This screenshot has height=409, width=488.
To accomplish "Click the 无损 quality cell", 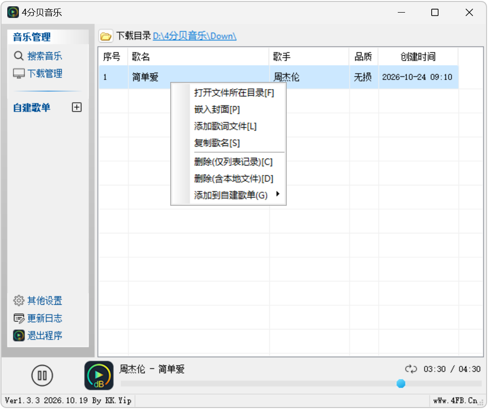I will point(363,77).
